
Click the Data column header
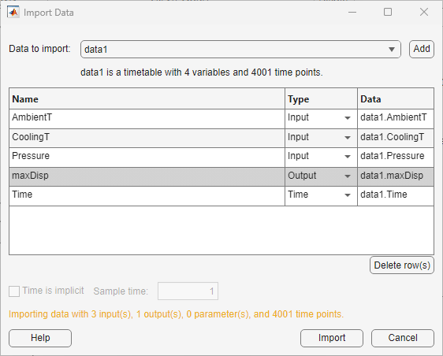pos(396,98)
